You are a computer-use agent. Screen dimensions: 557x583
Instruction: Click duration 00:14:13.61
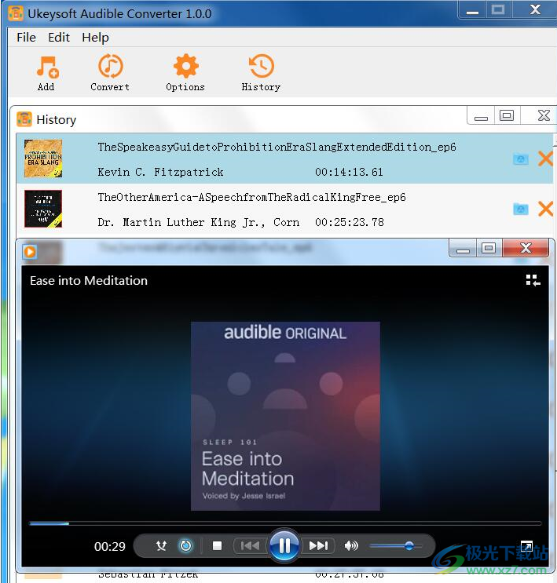coord(349,172)
